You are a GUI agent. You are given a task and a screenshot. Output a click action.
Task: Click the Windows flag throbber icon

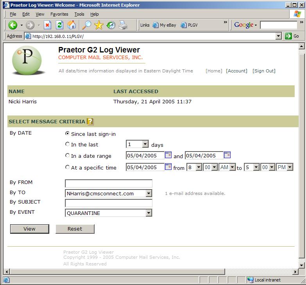[x=297, y=14]
